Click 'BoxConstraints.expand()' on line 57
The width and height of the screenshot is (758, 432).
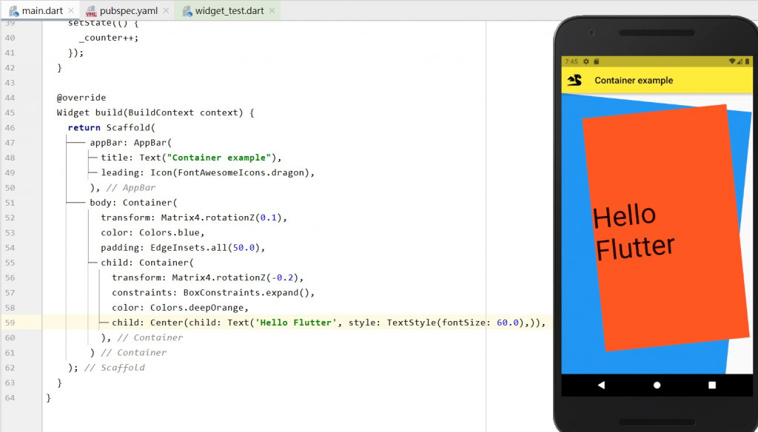pos(246,292)
